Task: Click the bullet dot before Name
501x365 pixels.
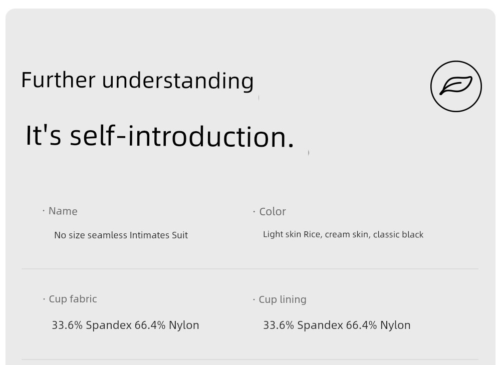Action: click(44, 211)
